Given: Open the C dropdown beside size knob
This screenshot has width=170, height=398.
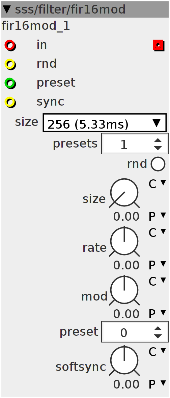Looking at the screenshot, I should point(157,183).
